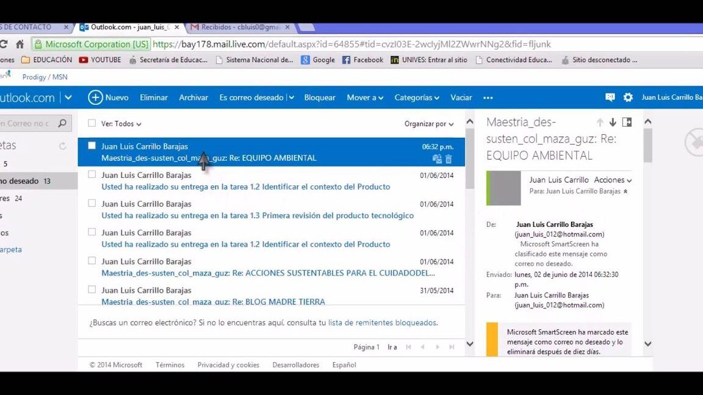Open the YOUTUBE bookmark
The height and width of the screenshot is (395, 703).
click(100, 60)
